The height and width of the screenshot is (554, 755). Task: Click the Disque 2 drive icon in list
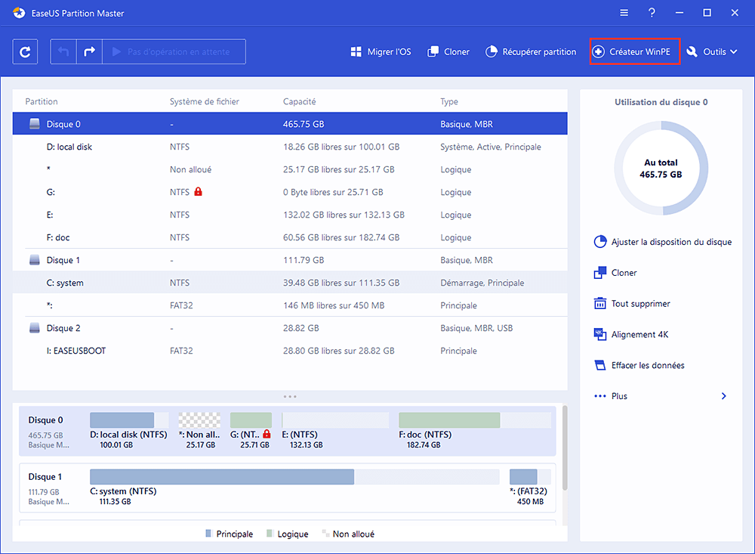tap(35, 328)
